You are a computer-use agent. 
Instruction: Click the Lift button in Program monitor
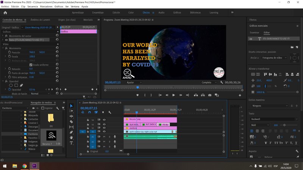click(196, 95)
